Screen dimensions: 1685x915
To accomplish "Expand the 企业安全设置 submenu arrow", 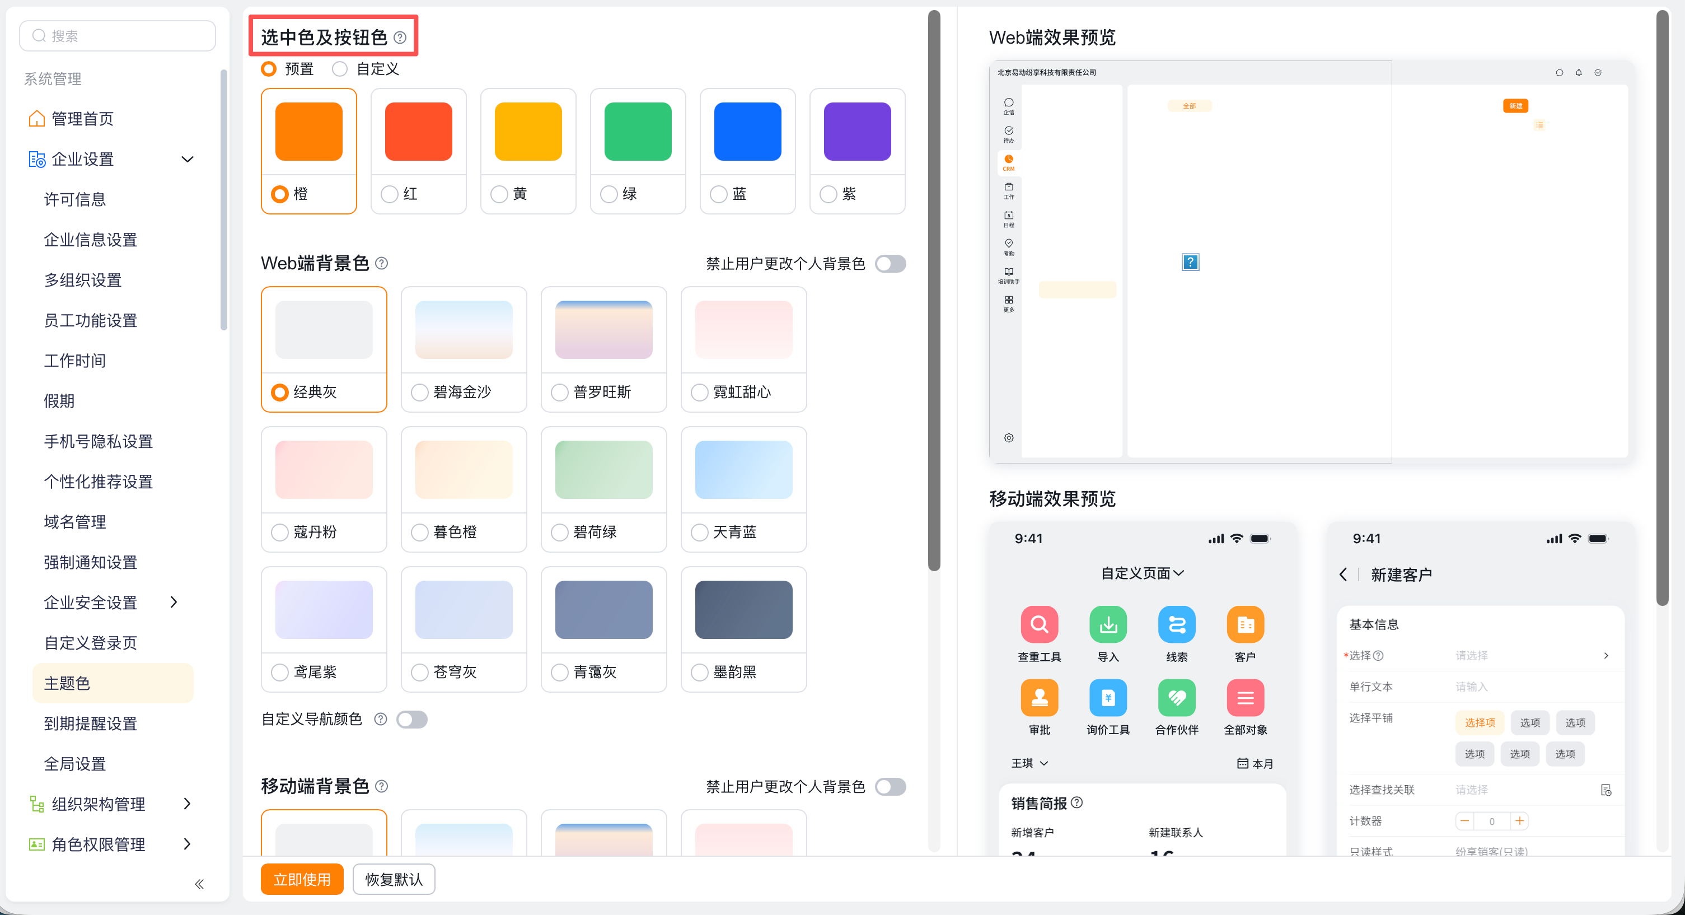I will (174, 602).
